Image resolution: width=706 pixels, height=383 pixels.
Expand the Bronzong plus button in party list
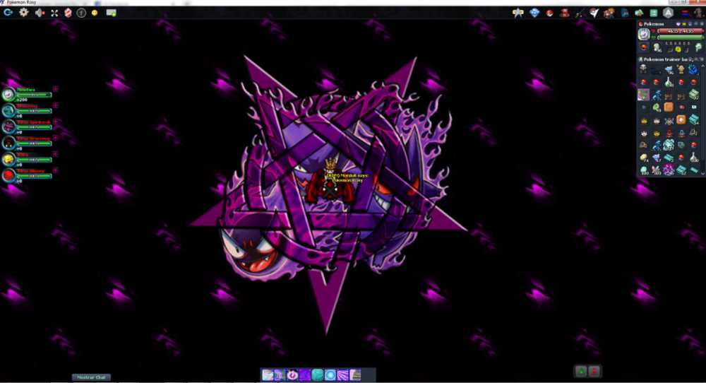click(55, 105)
